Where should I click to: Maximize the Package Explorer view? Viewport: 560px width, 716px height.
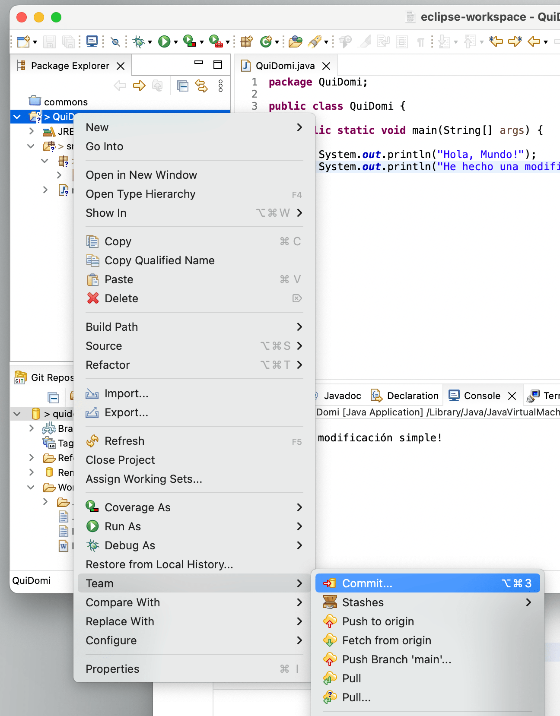tap(218, 65)
